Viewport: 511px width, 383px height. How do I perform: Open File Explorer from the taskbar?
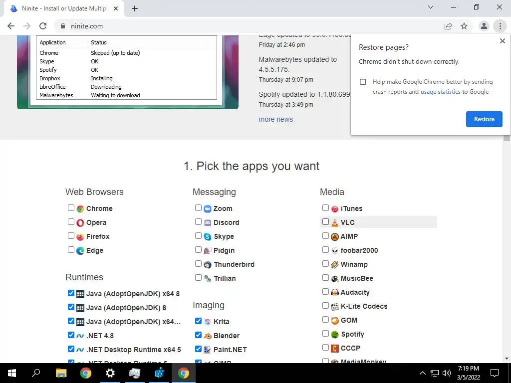[61, 373]
